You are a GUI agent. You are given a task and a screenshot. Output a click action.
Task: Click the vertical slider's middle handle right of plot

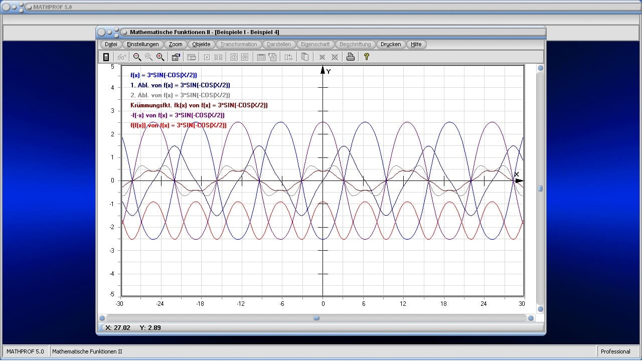pos(540,189)
